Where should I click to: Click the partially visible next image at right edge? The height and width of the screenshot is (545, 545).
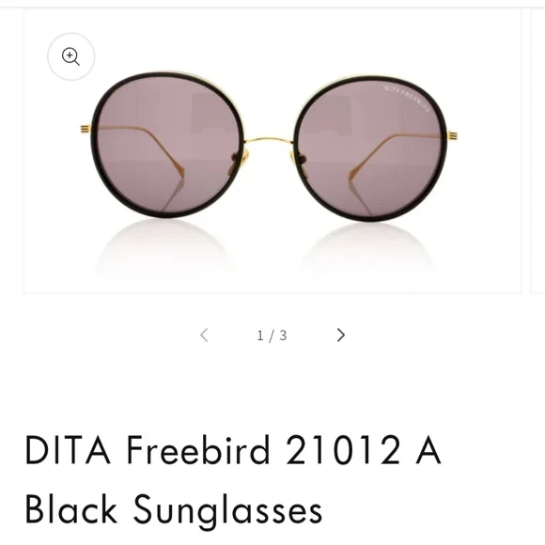537,151
